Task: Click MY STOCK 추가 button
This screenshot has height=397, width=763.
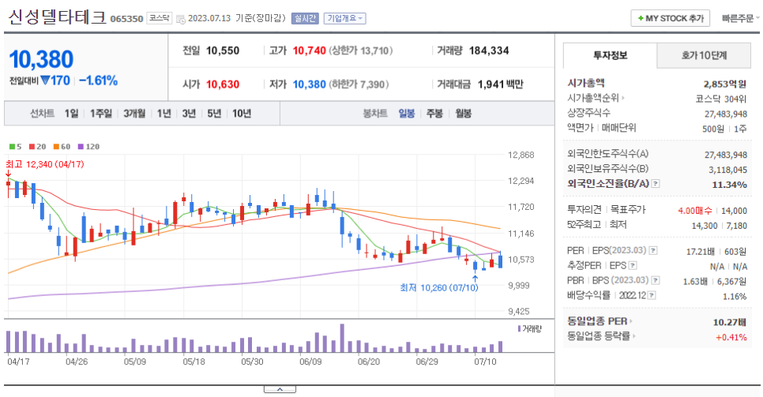Action: pyautogui.click(x=670, y=18)
